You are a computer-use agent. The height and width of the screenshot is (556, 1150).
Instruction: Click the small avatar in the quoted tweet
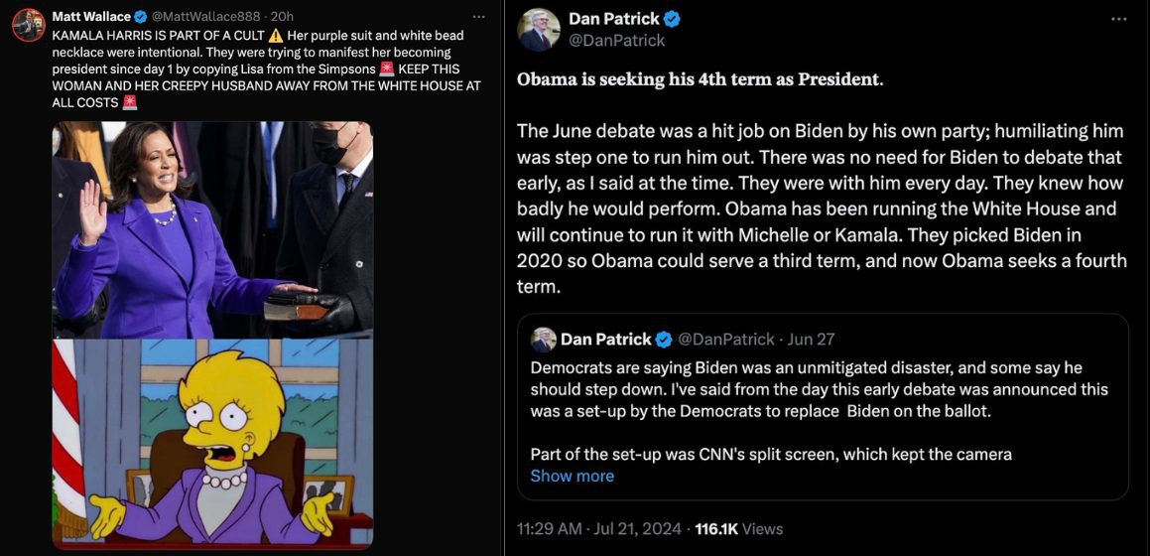tap(543, 340)
